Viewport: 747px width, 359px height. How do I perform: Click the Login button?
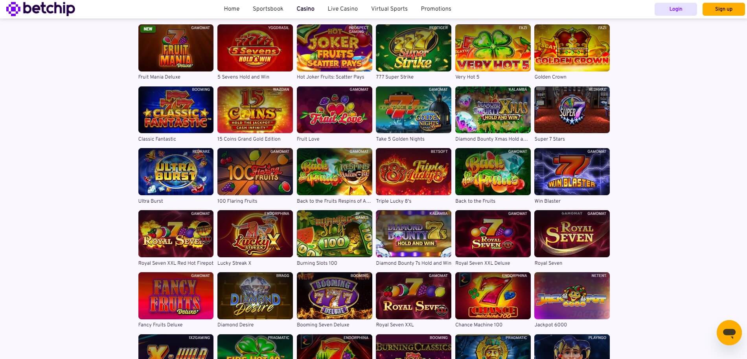(x=675, y=9)
